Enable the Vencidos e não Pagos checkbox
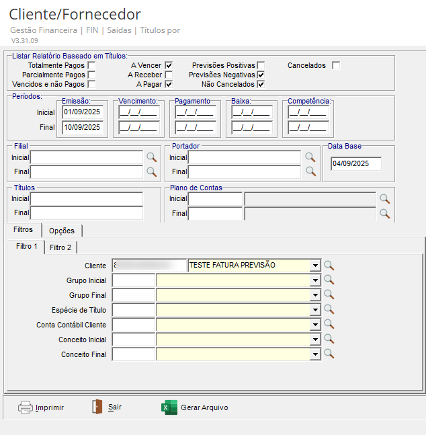The height and width of the screenshot is (435, 426). tap(91, 84)
